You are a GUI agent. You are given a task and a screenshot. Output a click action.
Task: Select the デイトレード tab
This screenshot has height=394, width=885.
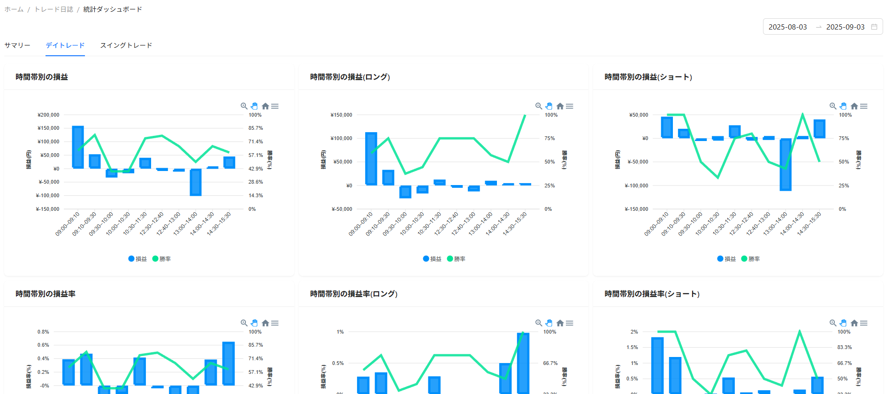click(65, 45)
